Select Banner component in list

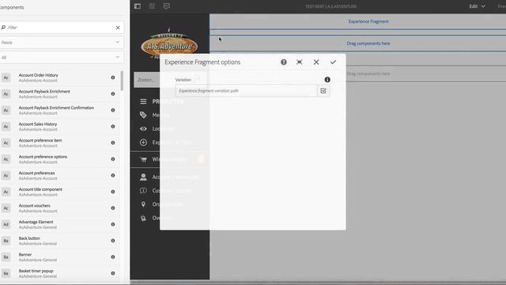60,256
